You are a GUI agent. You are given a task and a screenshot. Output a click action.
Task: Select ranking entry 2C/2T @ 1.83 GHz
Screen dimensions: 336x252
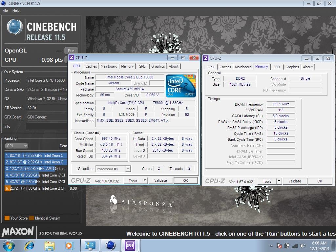click(x=41, y=188)
